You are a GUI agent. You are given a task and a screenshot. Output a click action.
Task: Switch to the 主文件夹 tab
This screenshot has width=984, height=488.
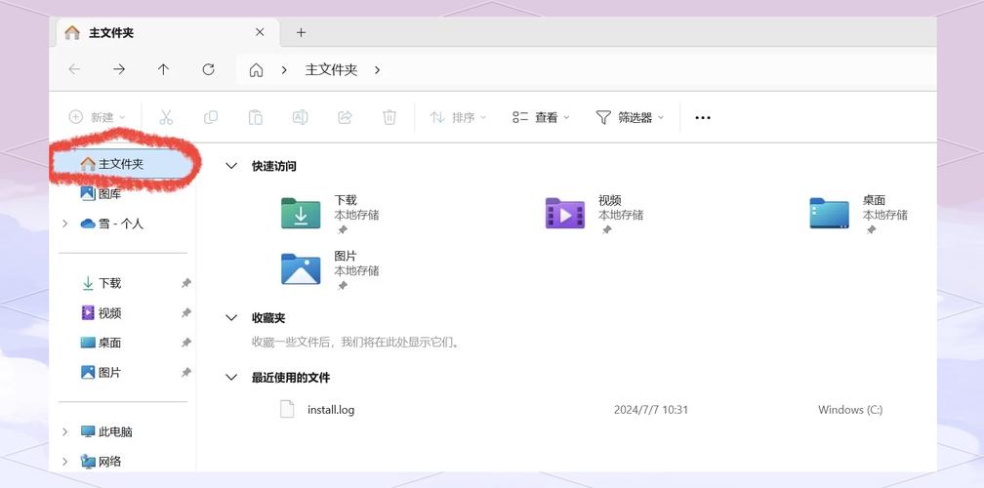[168, 32]
